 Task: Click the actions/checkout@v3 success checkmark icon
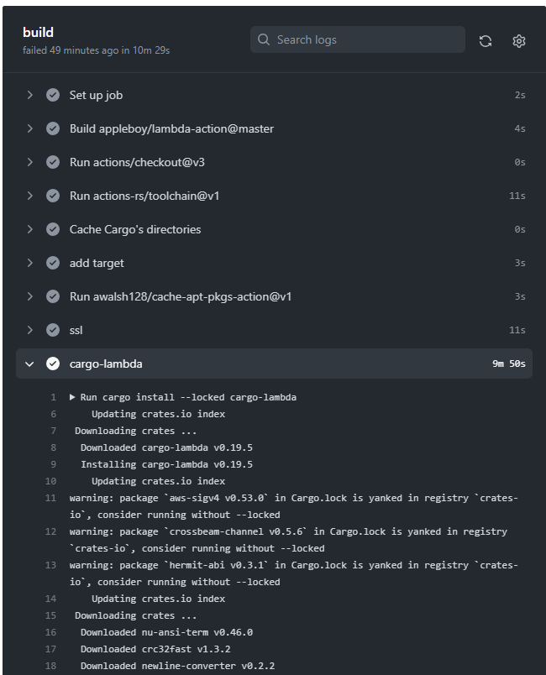pos(53,162)
